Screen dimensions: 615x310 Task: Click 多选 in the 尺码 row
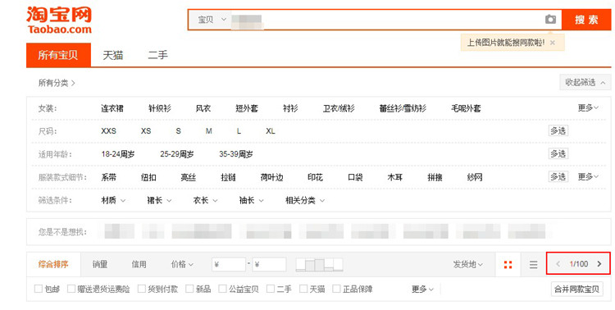pyautogui.click(x=558, y=130)
